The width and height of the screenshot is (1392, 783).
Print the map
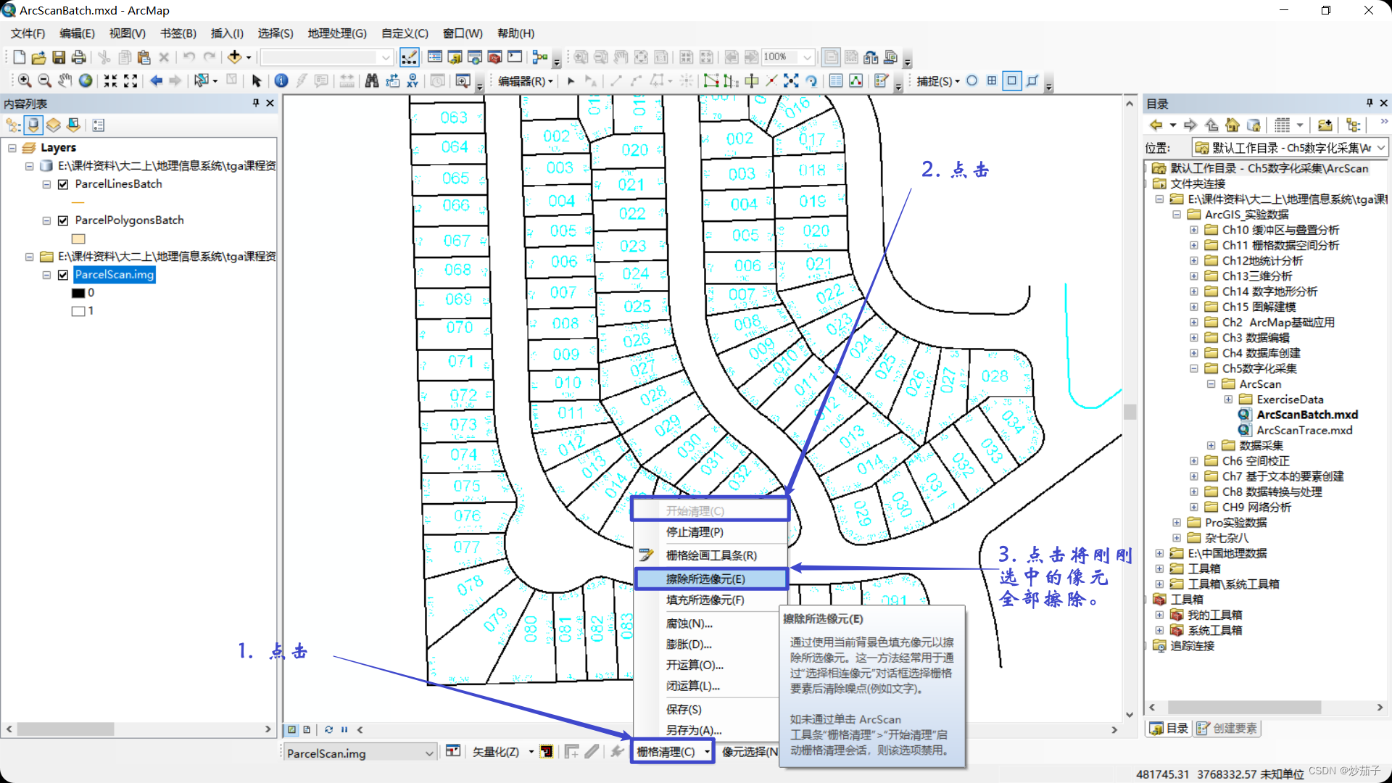[78, 57]
